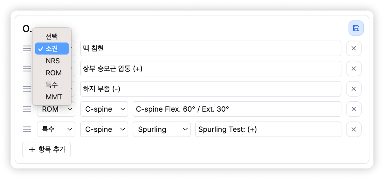Screen dimensions: 384x179
Task: Remove the C-spine Flex. 60° row
Action: 354,109
